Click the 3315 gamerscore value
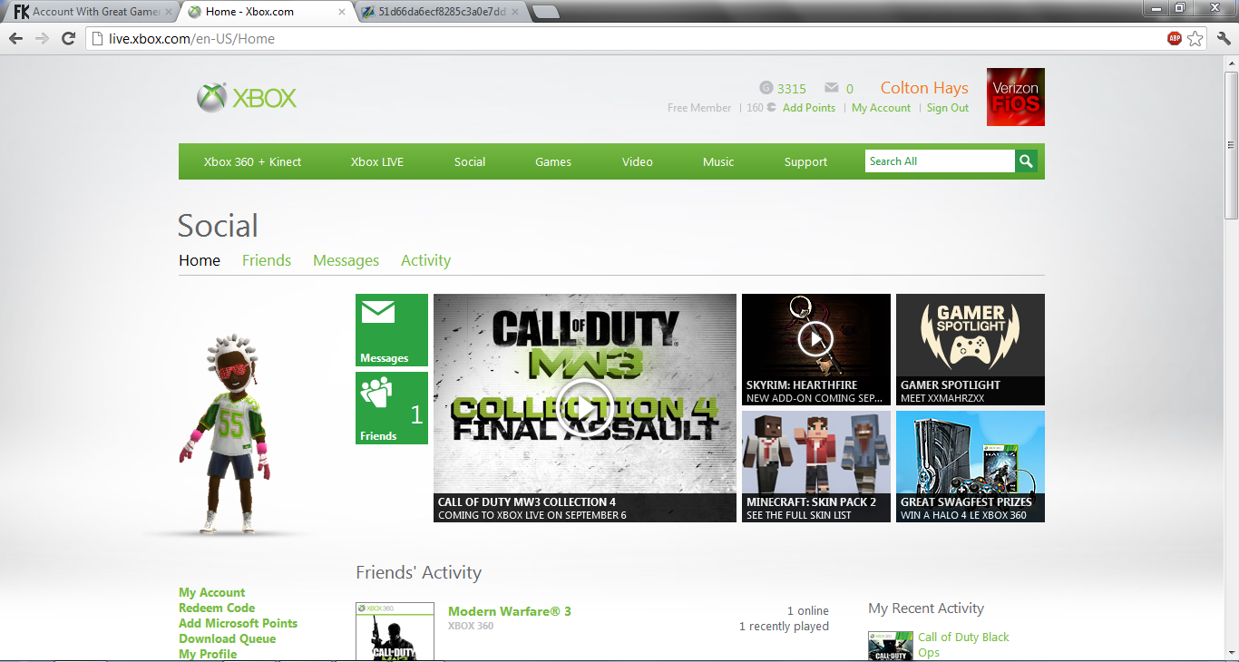The height and width of the screenshot is (662, 1239). pyautogui.click(x=792, y=89)
